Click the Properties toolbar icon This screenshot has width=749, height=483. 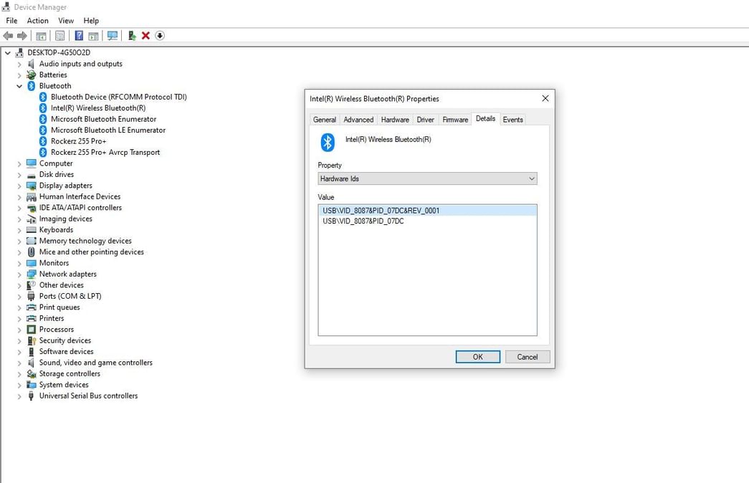point(57,35)
